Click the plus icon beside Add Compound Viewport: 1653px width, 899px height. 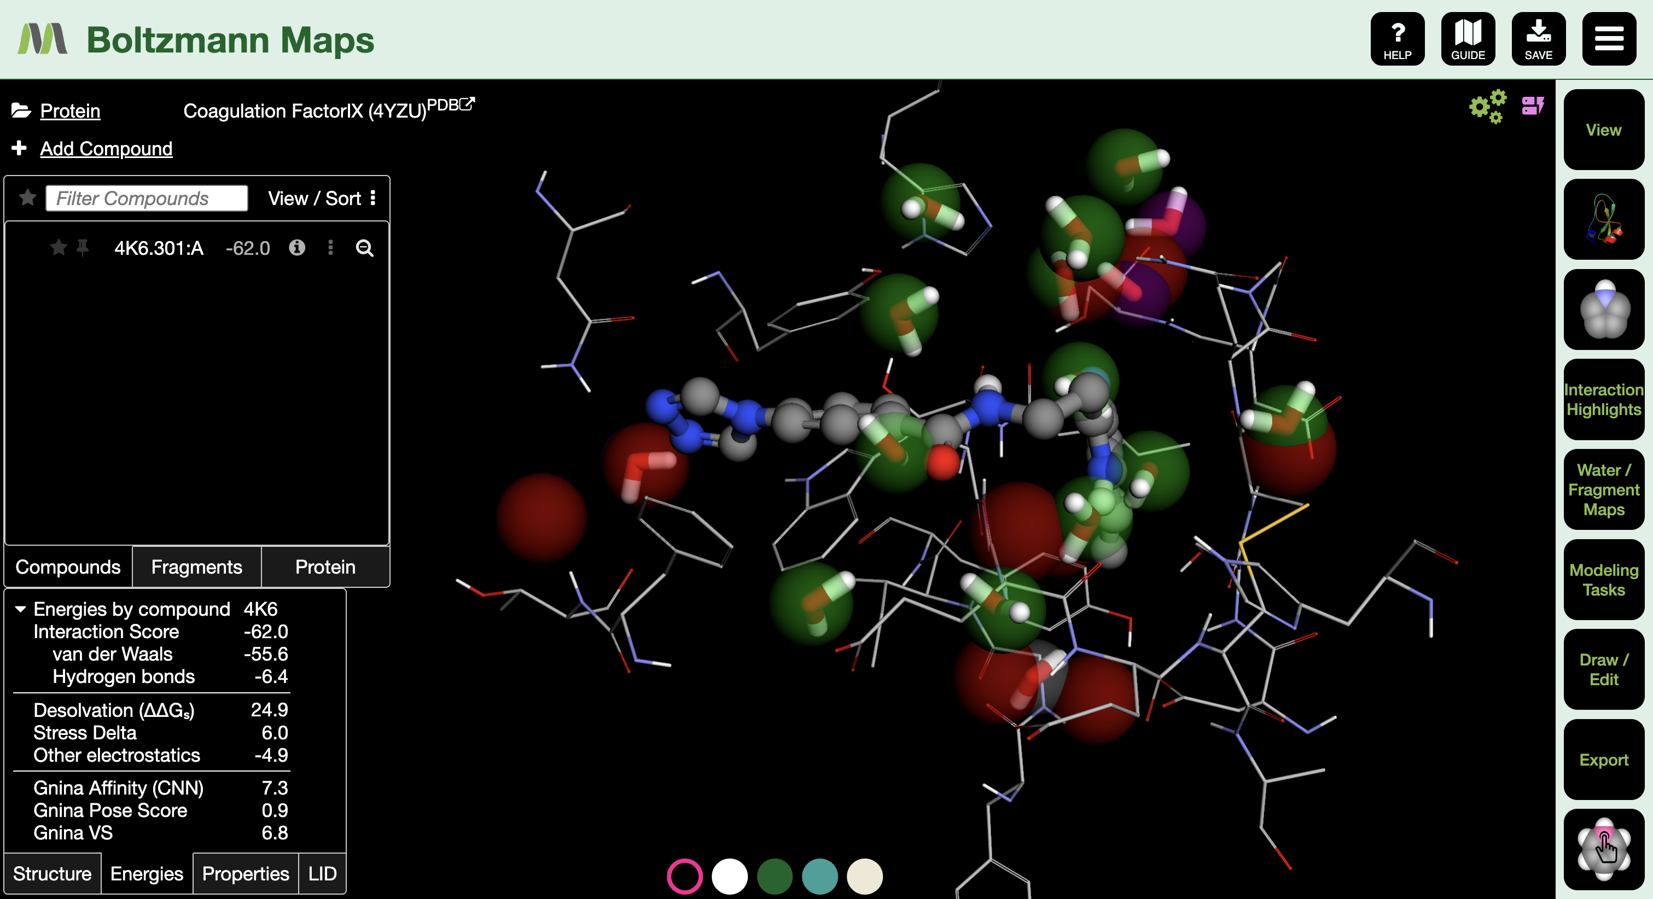pos(19,148)
